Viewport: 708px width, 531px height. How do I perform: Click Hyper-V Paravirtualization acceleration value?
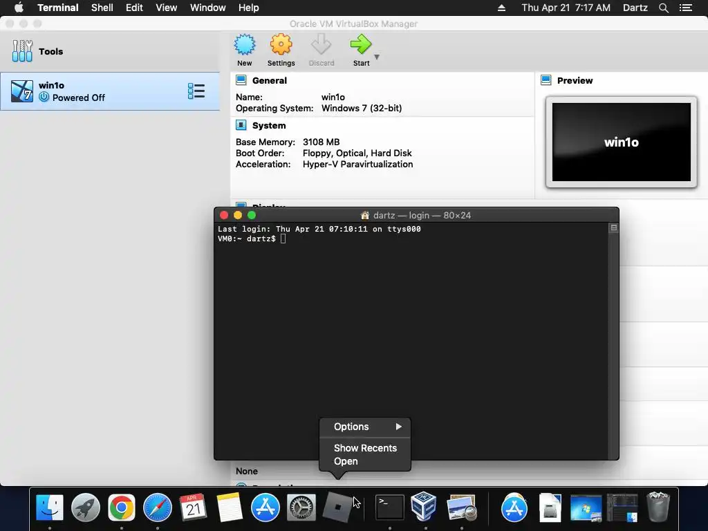(357, 165)
